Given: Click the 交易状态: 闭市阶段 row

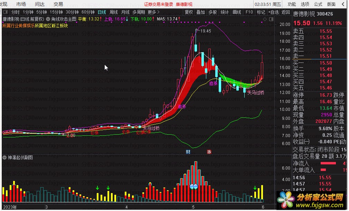Looking at the screenshot, I should 320,150.
